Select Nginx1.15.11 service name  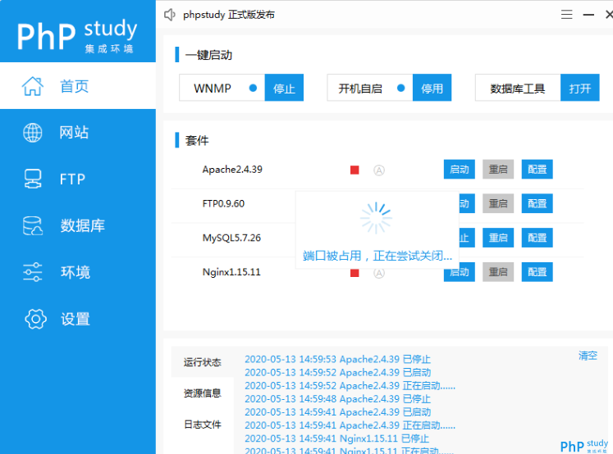(231, 272)
